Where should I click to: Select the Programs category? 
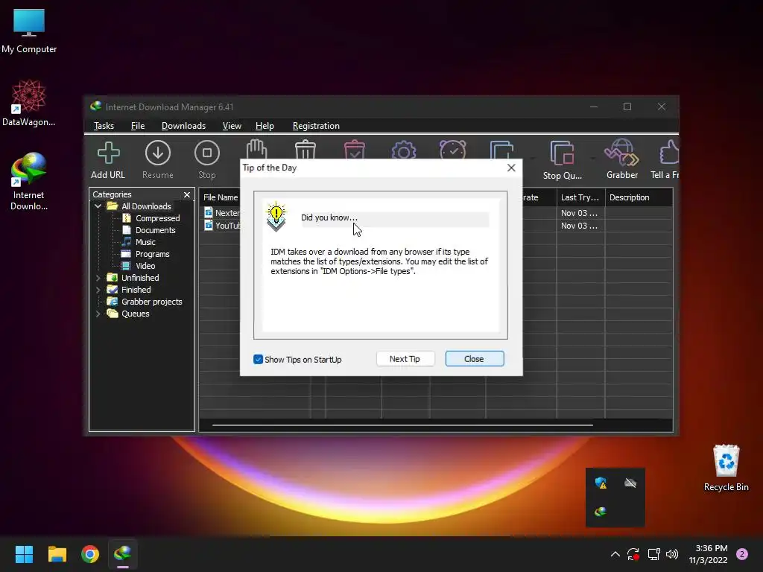[x=146, y=254]
